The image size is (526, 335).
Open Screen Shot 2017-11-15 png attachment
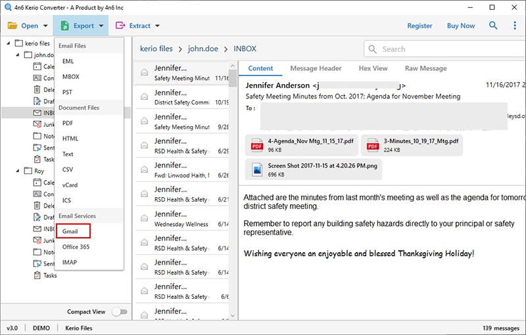pos(314,169)
